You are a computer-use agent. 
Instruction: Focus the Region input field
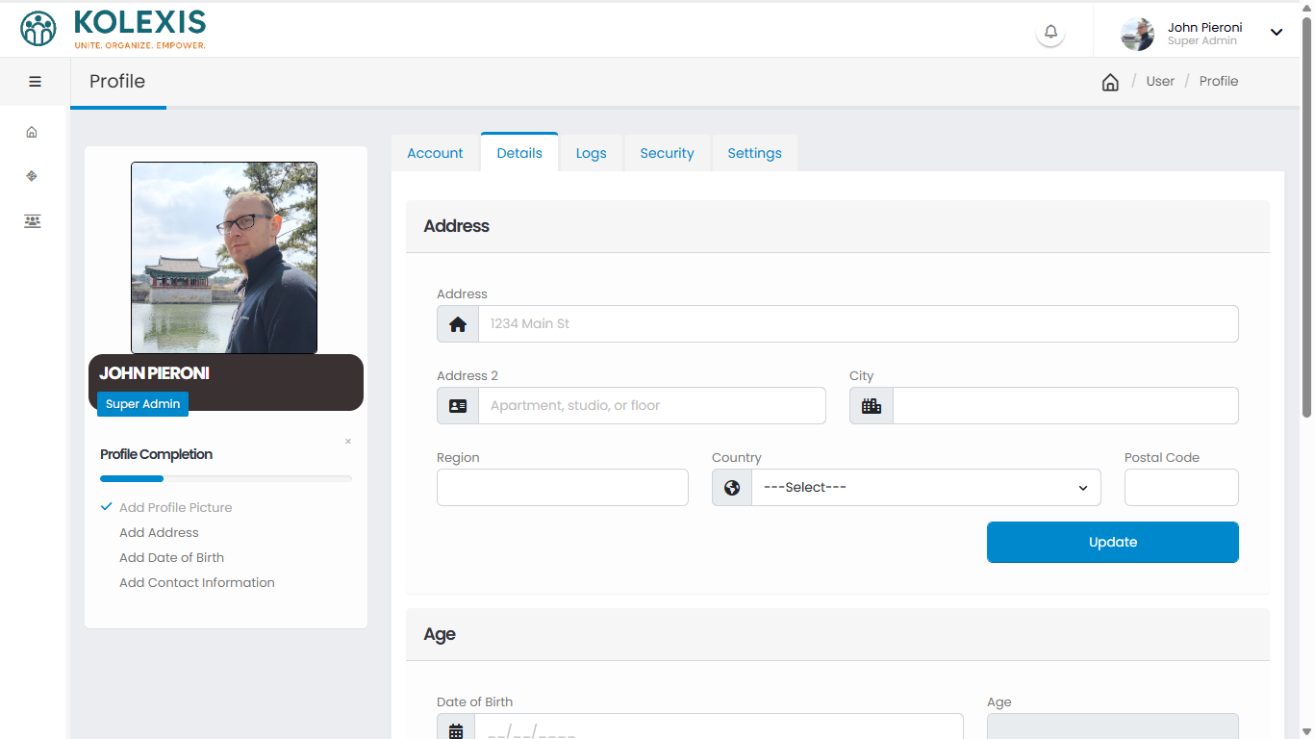[x=563, y=488]
